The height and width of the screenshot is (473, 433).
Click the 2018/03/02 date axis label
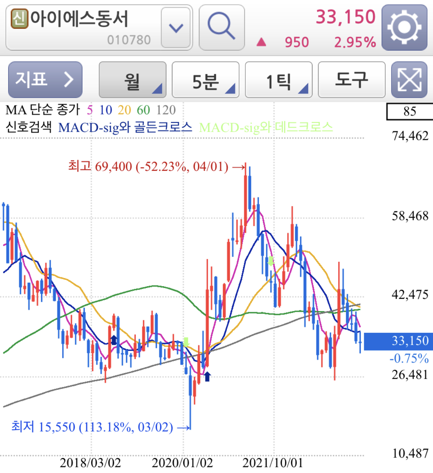[90, 463]
